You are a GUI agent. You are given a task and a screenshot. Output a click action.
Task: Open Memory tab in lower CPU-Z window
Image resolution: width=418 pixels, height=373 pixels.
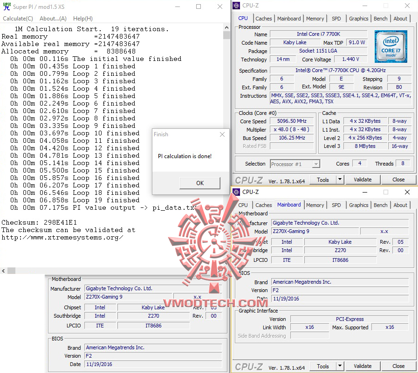coord(315,205)
